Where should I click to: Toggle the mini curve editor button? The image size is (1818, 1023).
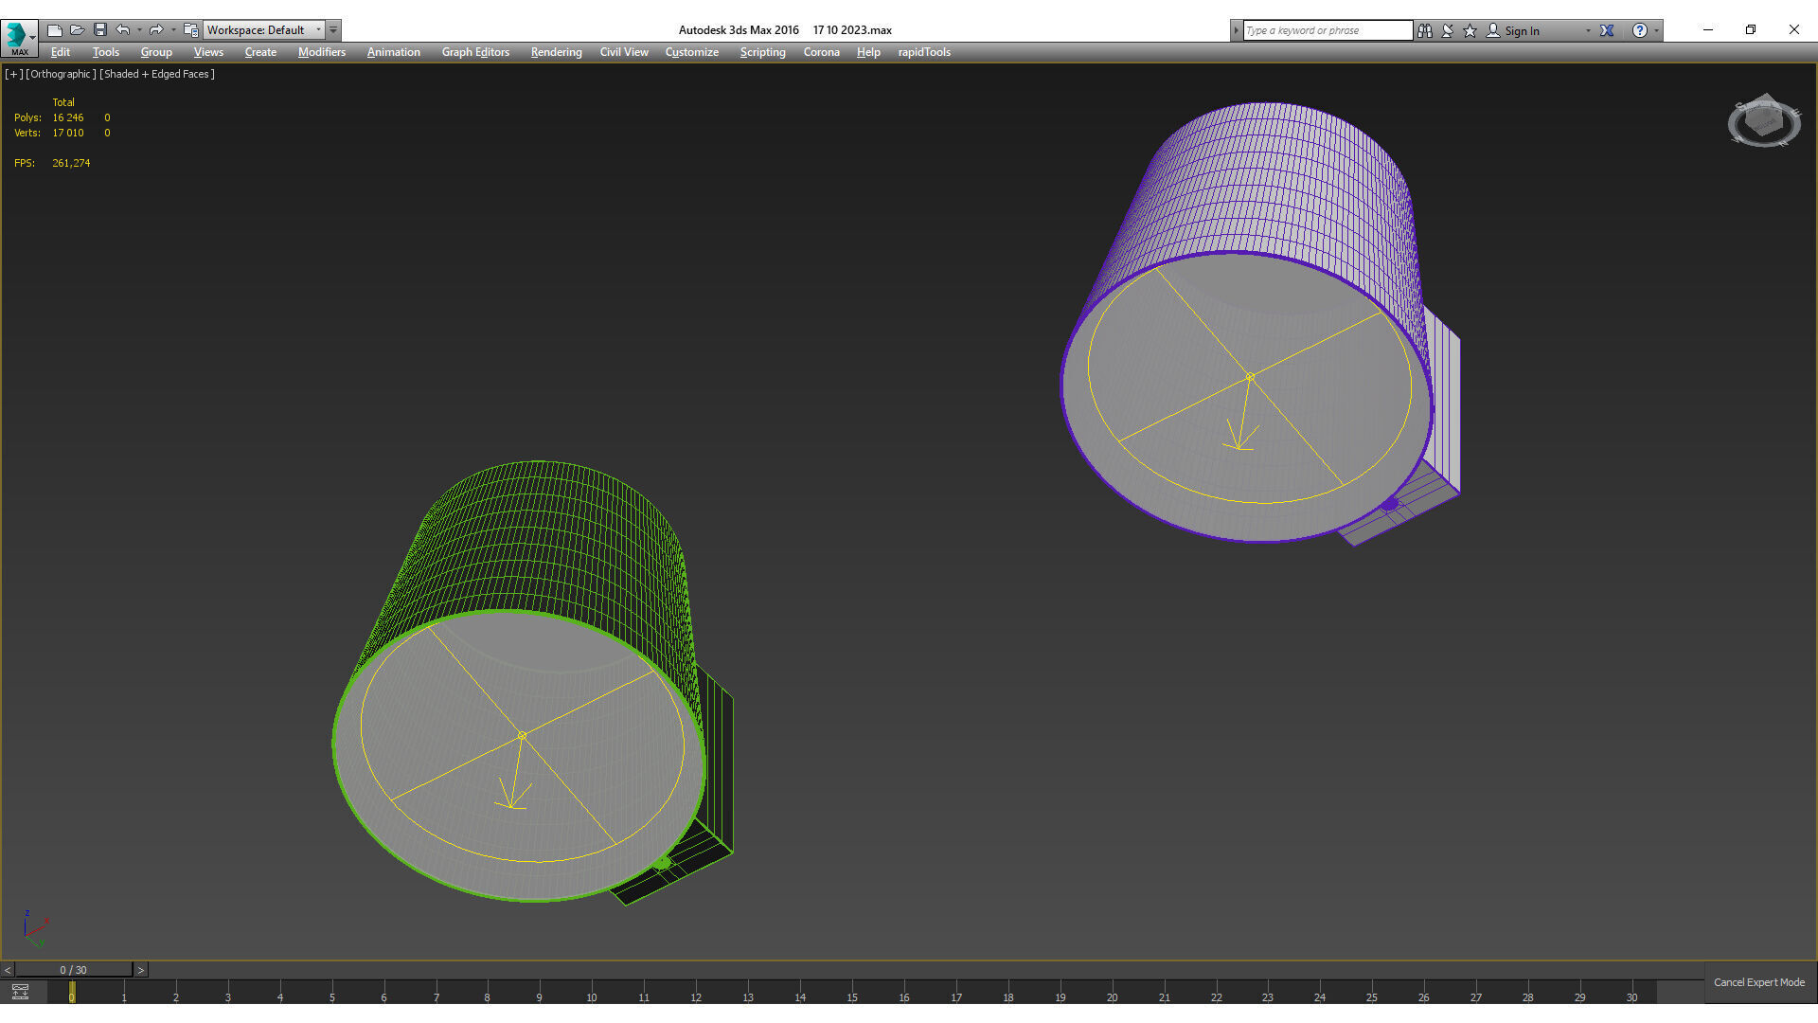(x=20, y=992)
